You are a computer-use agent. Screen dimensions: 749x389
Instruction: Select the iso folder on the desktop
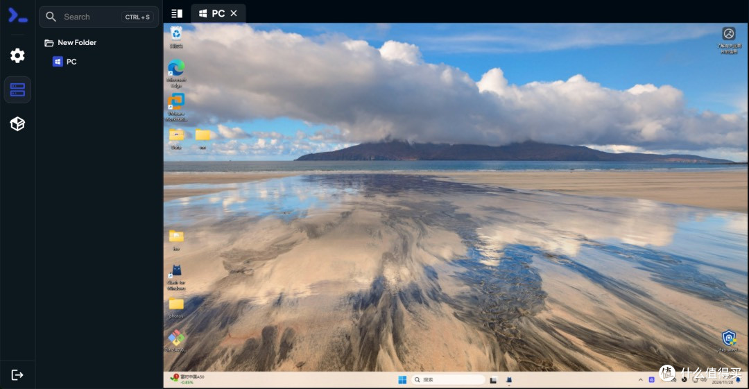coord(176,241)
